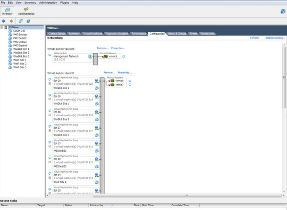287x210 pixels.
Task: Click the Inventory toolbar icon
Action: 7,11
